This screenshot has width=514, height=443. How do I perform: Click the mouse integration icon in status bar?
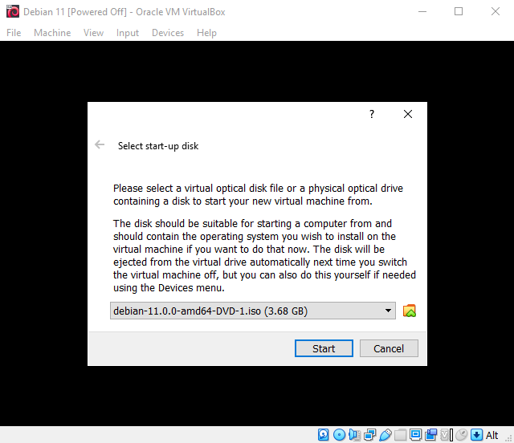pyautogui.click(x=462, y=435)
